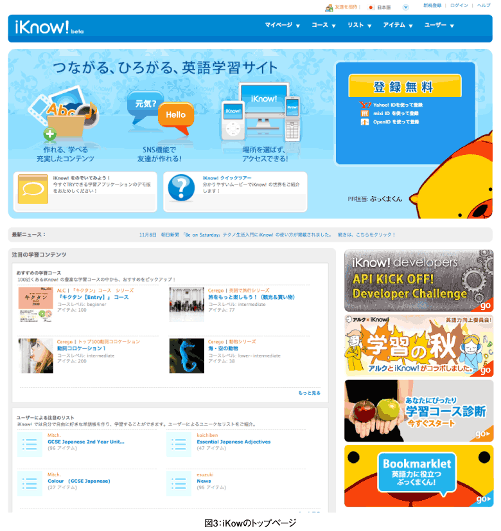Open 『キクタン【Entry】』コース link

pos(93,298)
